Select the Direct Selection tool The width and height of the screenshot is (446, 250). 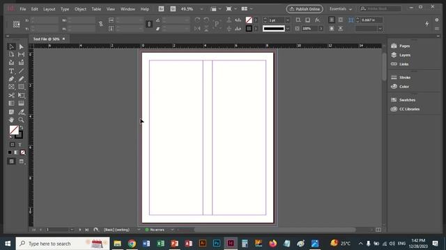[22, 47]
